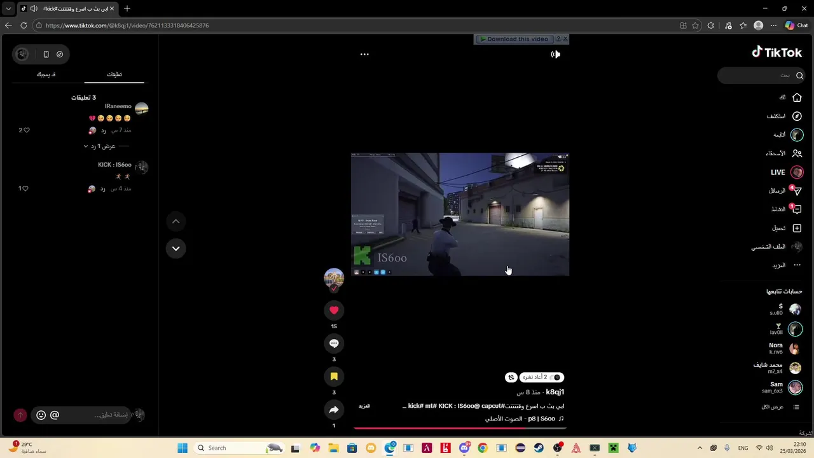Open the Activity inbox icon
The width and height of the screenshot is (814, 458).
797,209
